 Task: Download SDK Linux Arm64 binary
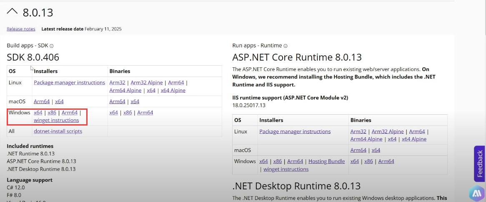[x=176, y=82]
